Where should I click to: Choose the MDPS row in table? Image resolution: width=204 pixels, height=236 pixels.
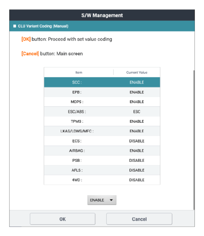[x=102, y=102]
